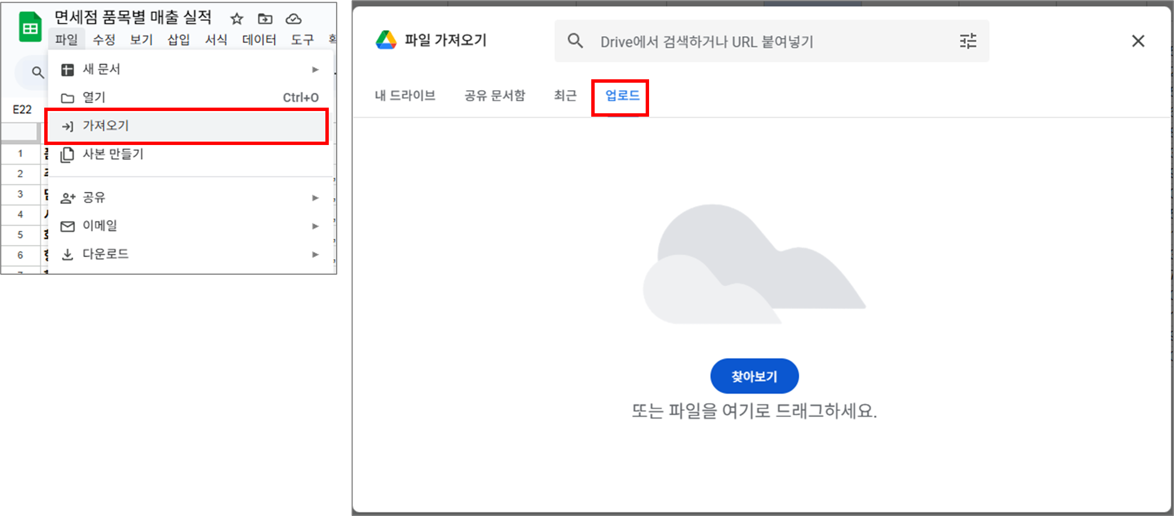Switch to the 공유 문서함 tab
The image size is (1174, 516).
pos(495,95)
